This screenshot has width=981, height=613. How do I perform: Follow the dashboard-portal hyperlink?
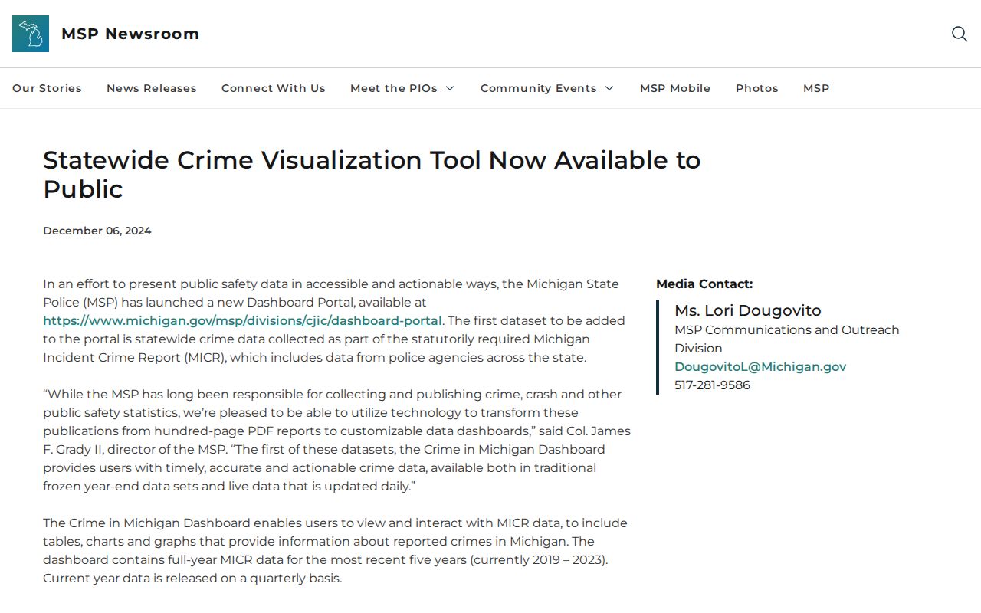242,320
